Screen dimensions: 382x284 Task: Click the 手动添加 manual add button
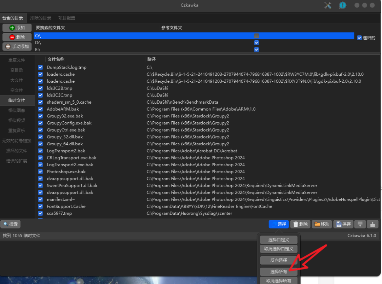coord(17,46)
